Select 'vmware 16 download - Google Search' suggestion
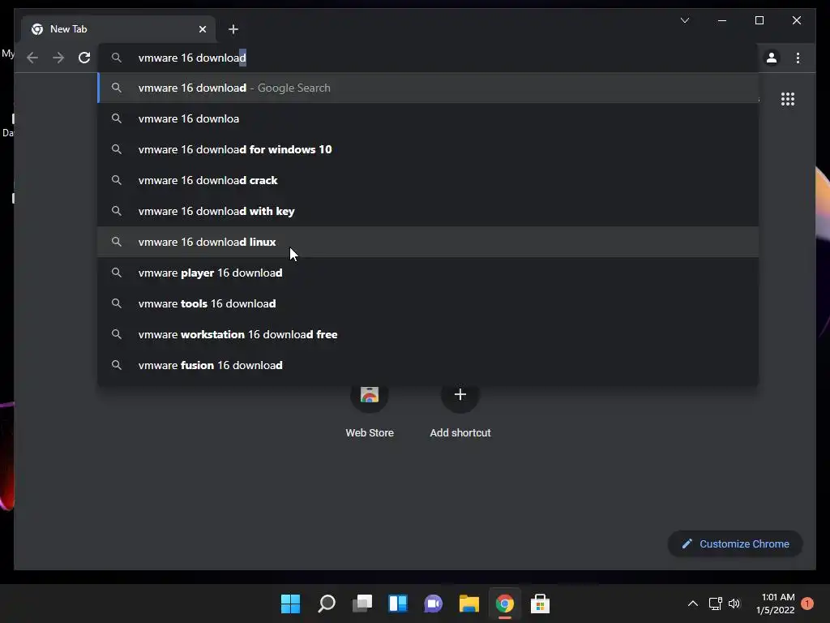 pyautogui.click(x=428, y=88)
